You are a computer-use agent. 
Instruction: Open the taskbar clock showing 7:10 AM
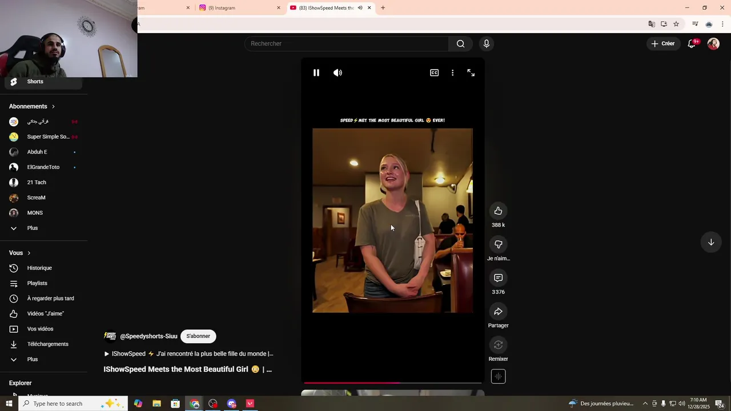coord(698,404)
